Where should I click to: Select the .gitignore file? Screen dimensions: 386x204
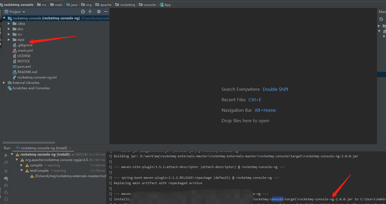click(x=25, y=45)
